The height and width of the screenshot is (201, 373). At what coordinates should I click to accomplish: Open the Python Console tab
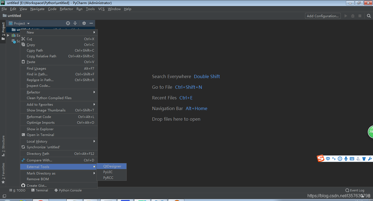click(x=68, y=190)
